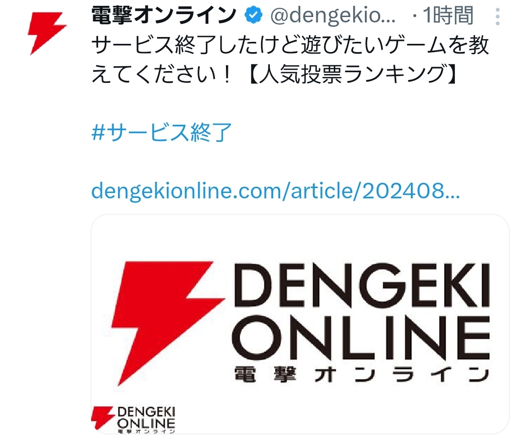Click the large DENGEKI wordmark in the preview
The width and height of the screenshot is (527, 443).
pyautogui.click(x=361, y=286)
